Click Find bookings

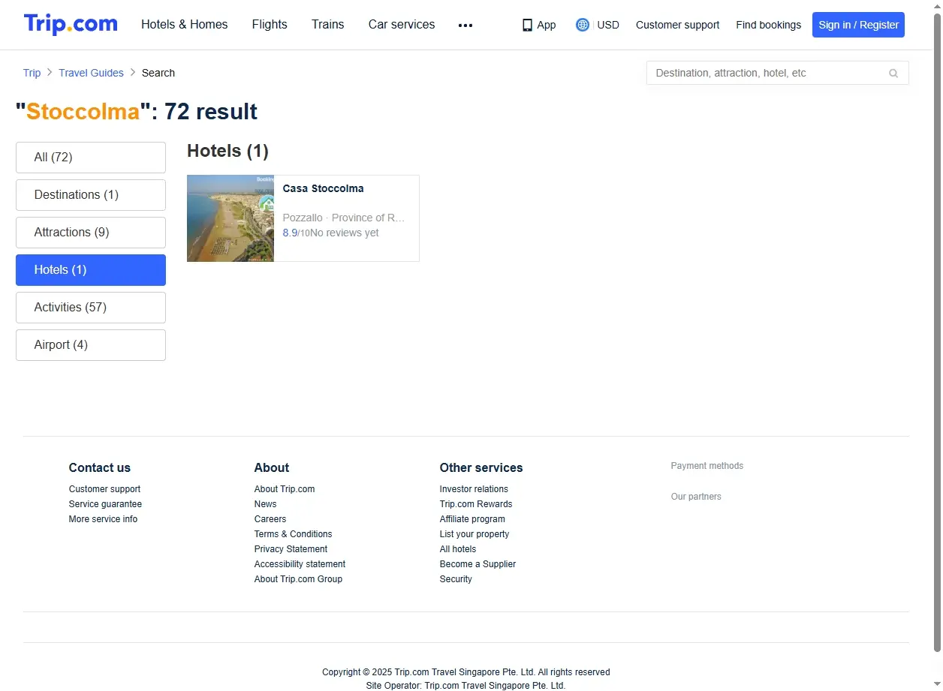click(768, 25)
